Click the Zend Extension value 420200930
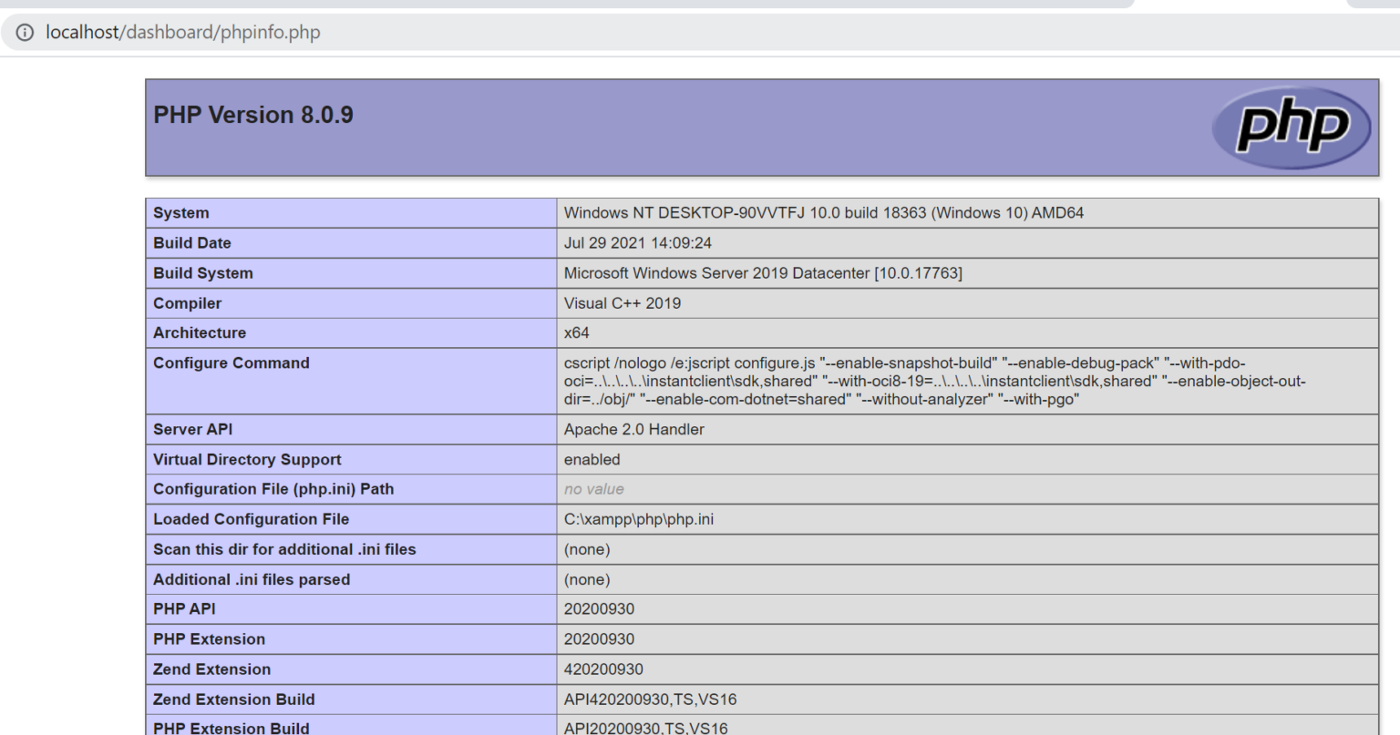This screenshot has height=735, width=1400. pyautogui.click(x=603, y=669)
